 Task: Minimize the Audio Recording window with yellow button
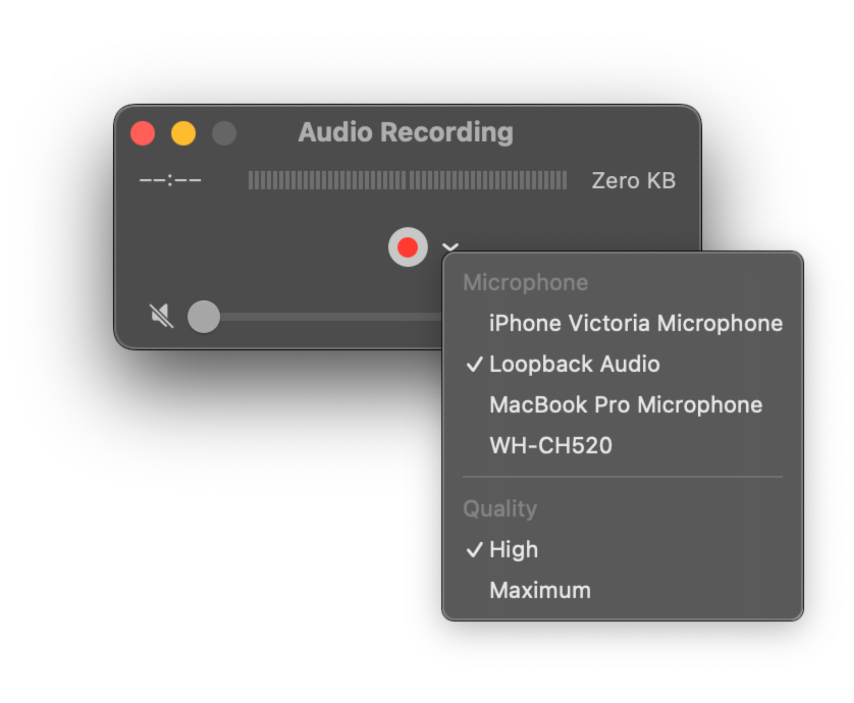183,133
